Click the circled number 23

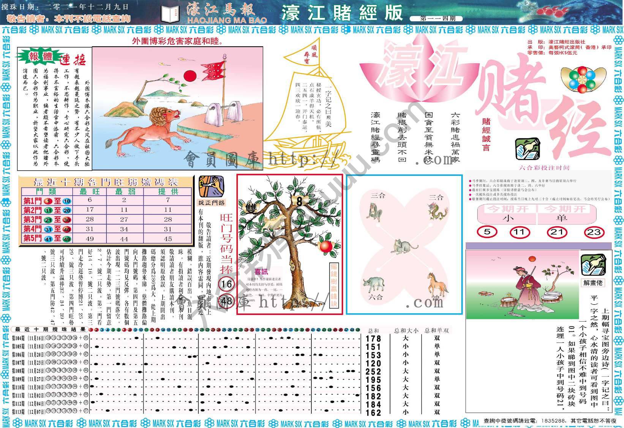[594, 232]
